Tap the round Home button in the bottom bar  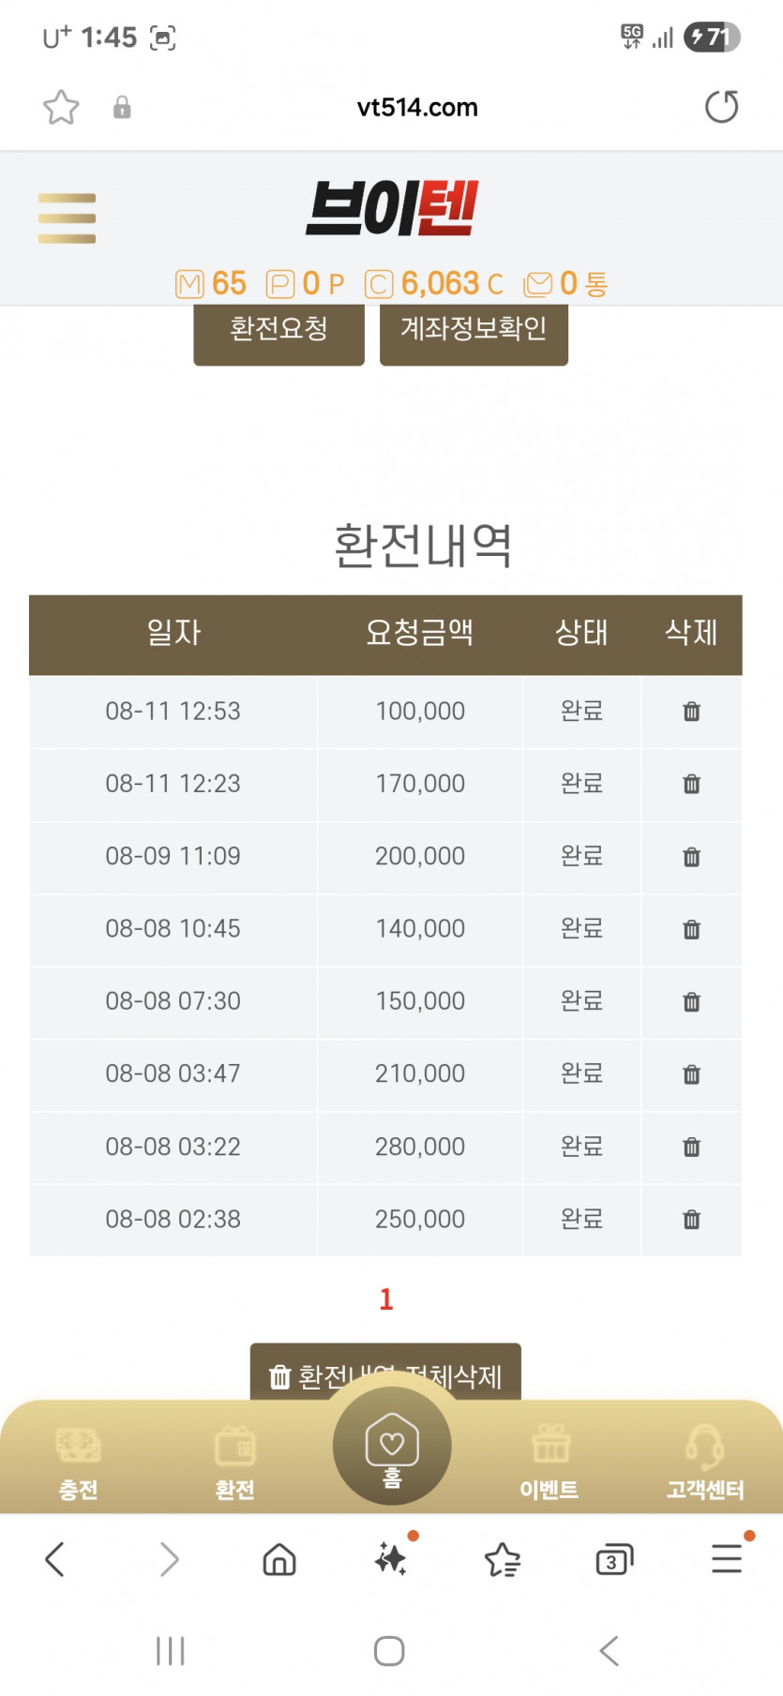click(x=392, y=1447)
